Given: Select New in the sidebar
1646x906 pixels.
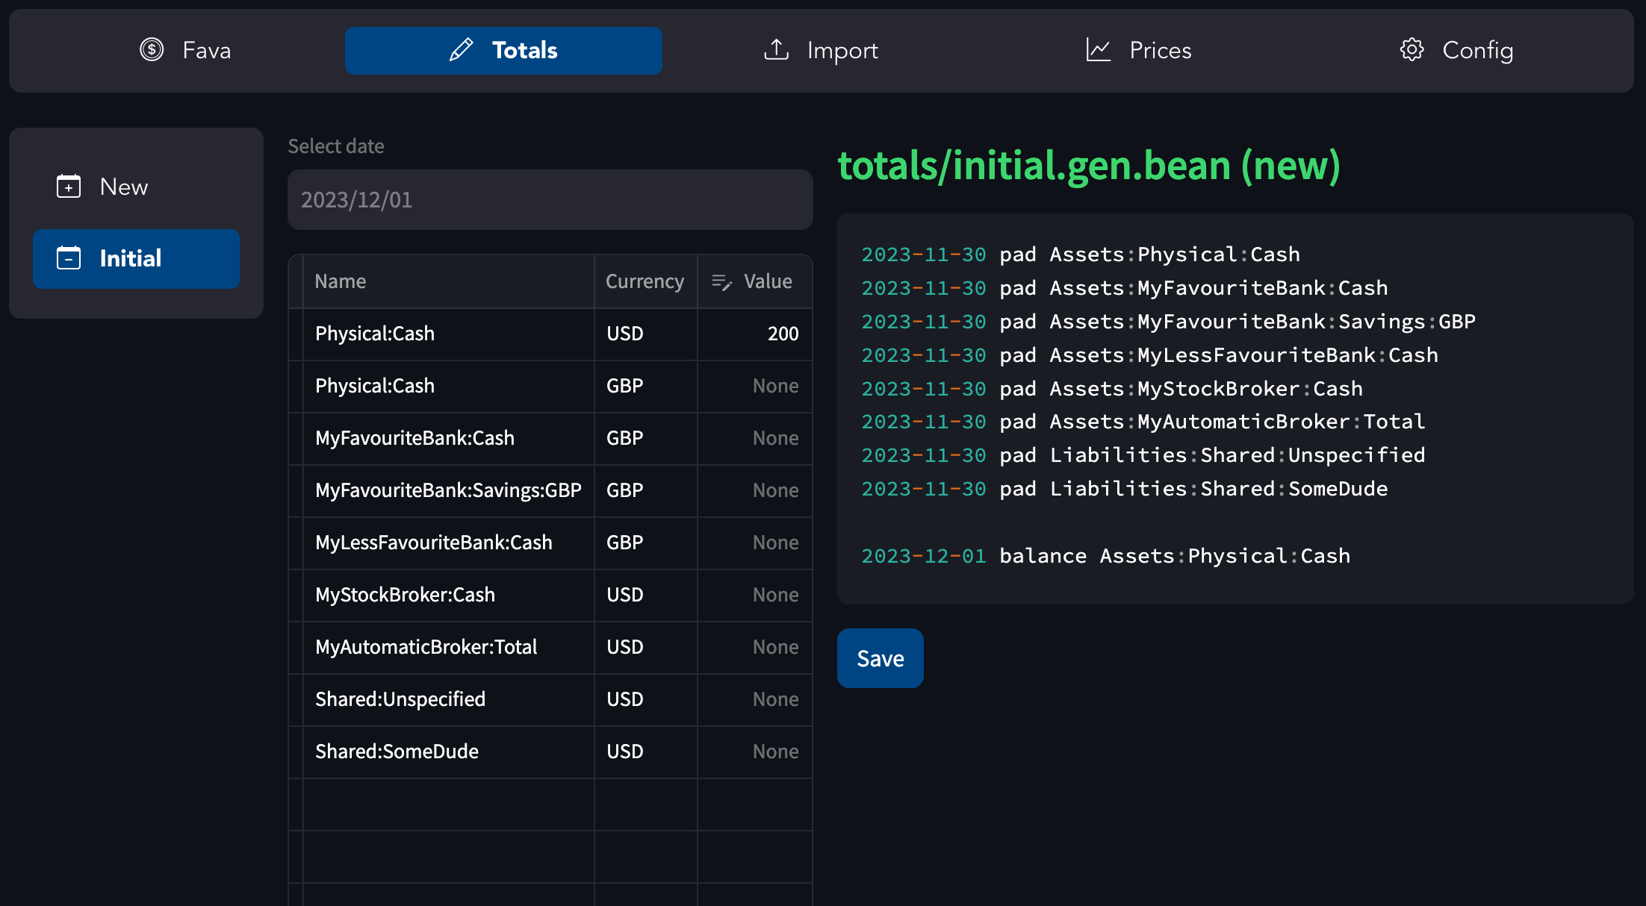Looking at the screenshot, I should pyautogui.click(x=136, y=187).
